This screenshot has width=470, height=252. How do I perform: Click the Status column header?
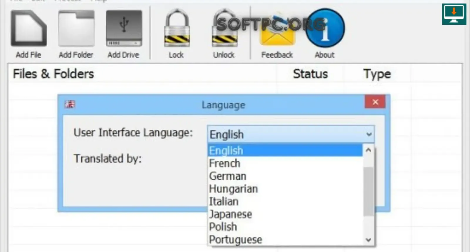tap(310, 74)
